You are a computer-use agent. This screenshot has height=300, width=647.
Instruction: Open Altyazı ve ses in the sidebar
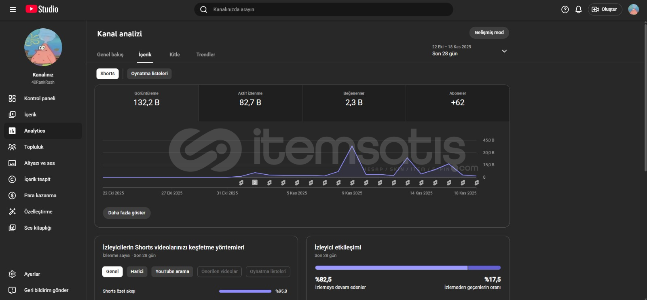click(39, 163)
